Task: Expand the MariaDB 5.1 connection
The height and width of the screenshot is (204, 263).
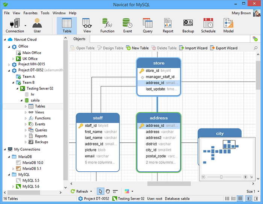Action: [x=13, y=169]
